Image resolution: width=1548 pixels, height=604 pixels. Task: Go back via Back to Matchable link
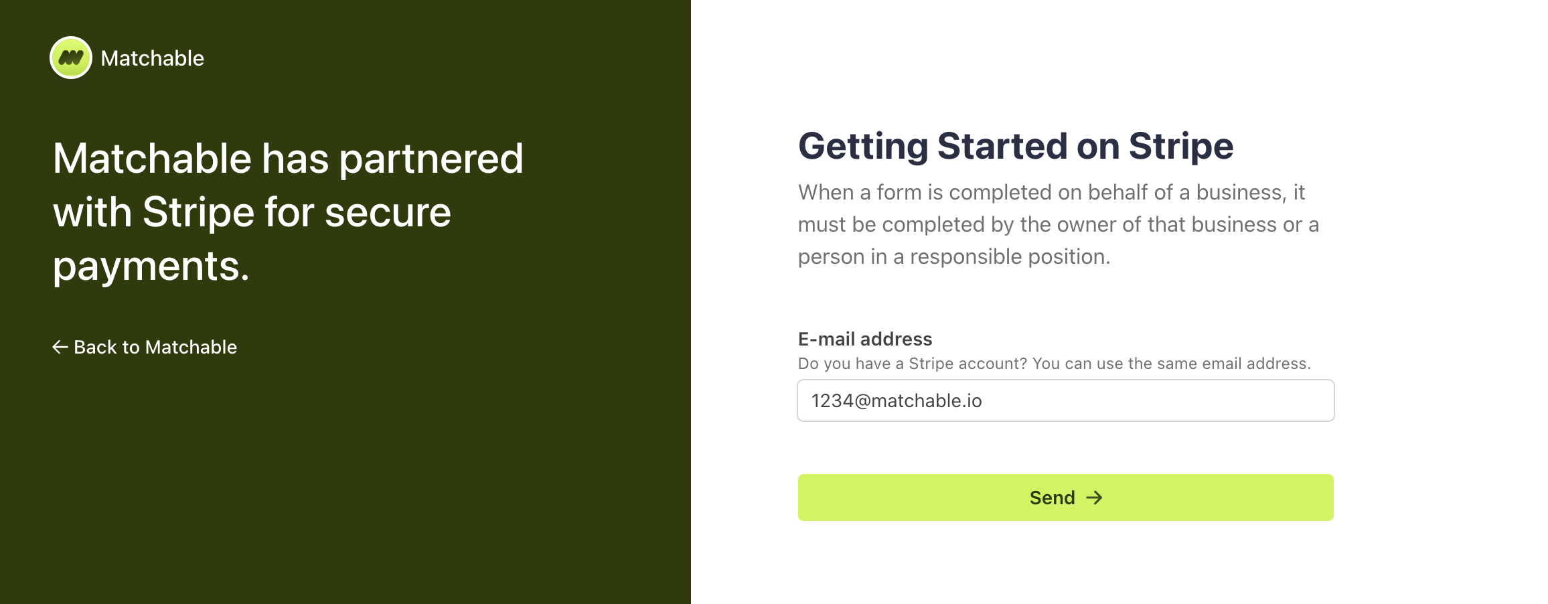tap(155, 347)
